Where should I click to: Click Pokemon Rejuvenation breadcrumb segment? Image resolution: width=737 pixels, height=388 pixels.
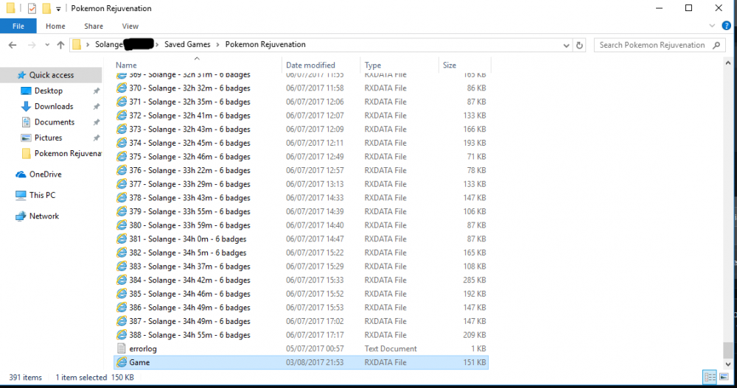tap(265, 44)
